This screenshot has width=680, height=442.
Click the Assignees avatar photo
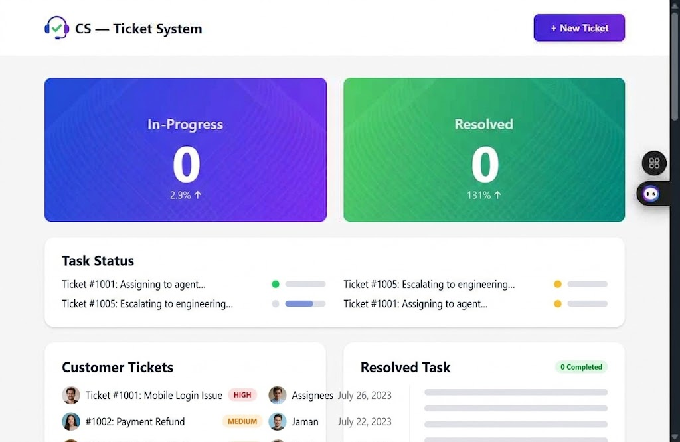(x=278, y=395)
